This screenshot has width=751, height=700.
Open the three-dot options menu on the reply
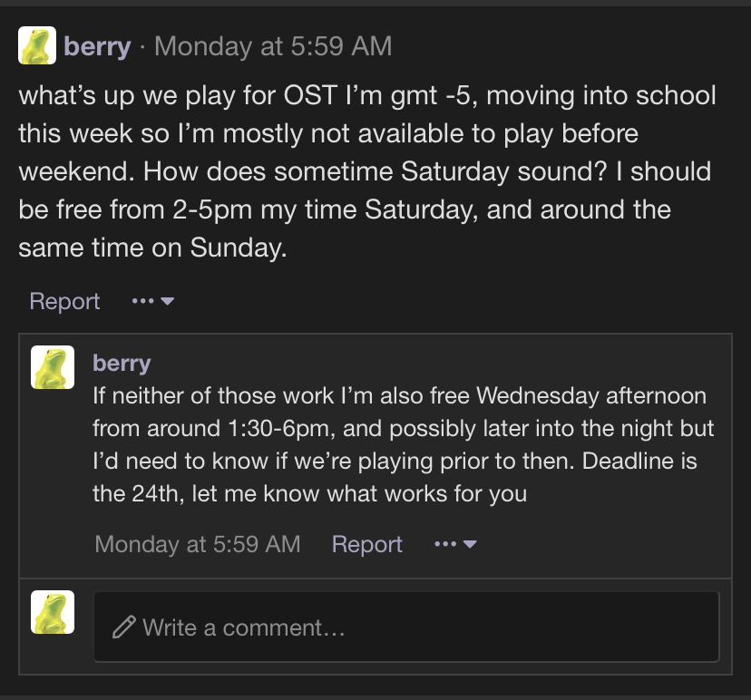click(x=445, y=544)
